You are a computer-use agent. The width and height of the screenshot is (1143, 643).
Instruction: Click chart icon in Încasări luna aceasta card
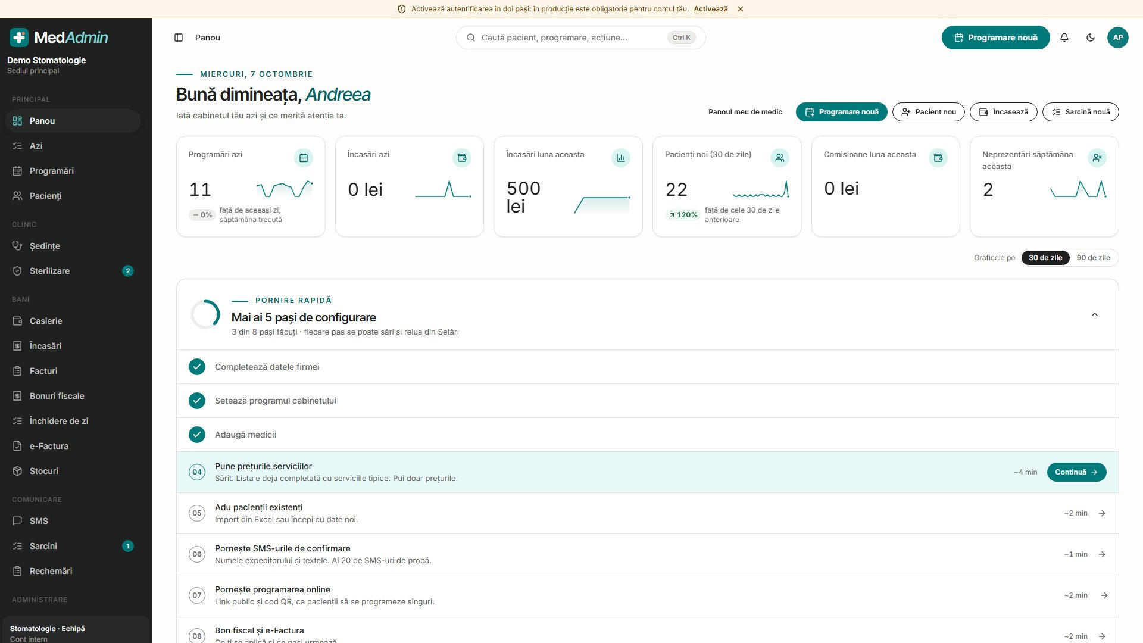coord(621,158)
